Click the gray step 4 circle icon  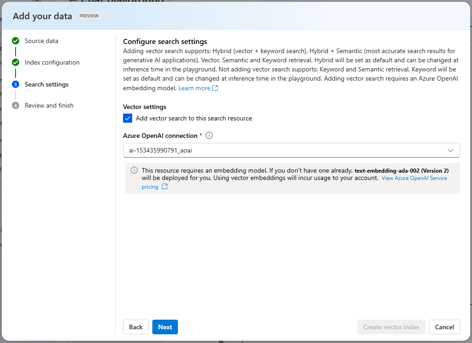click(16, 105)
